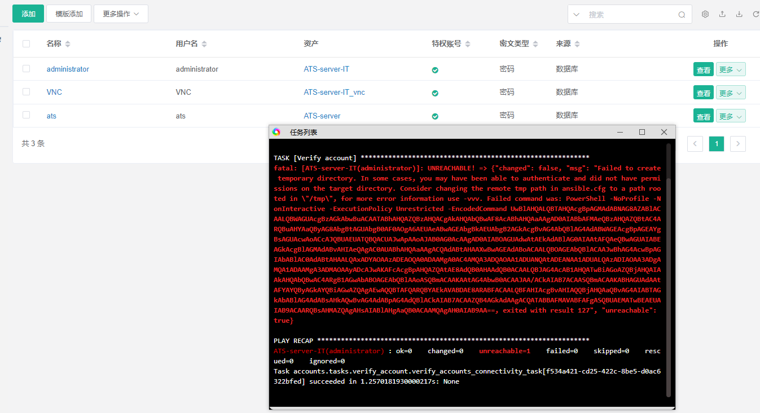This screenshot has height=413, width=760.
Task: Click the colorful logo in 任务列表 title bar
Action: (x=276, y=131)
